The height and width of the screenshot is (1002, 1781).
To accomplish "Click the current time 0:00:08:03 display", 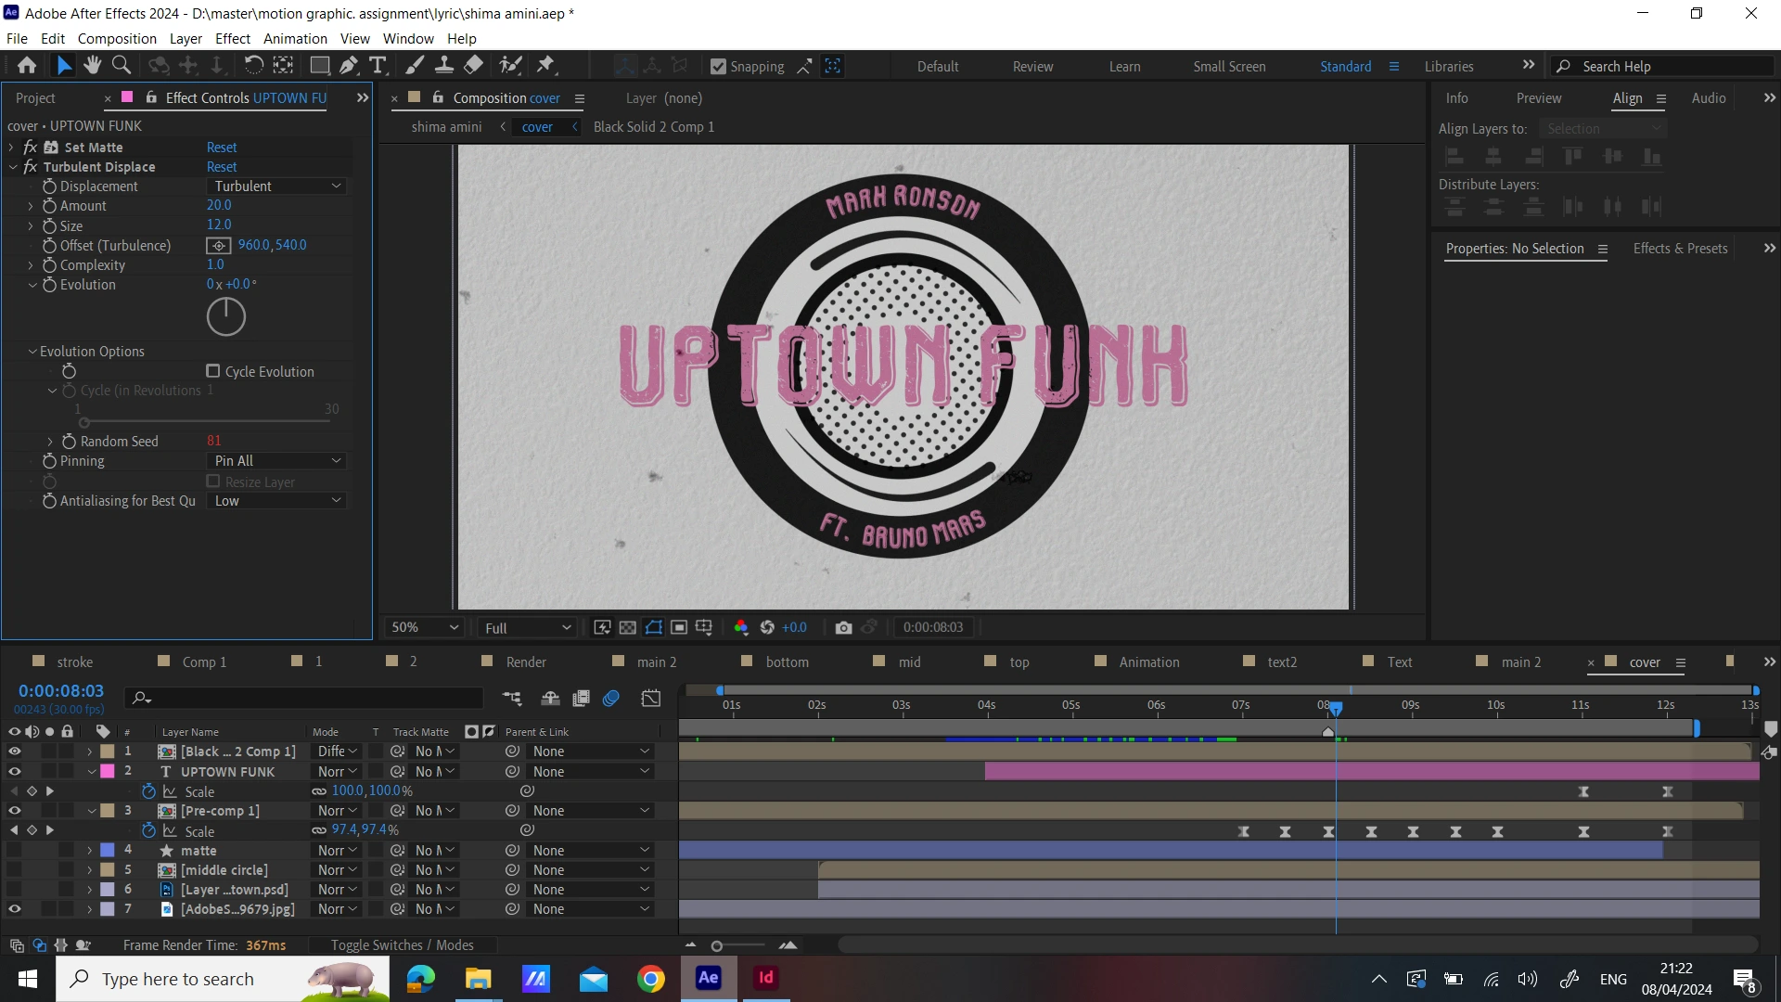I will [61, 692].
